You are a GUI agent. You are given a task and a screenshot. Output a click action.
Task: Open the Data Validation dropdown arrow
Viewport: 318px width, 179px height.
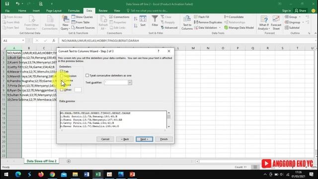coord(220,28)
